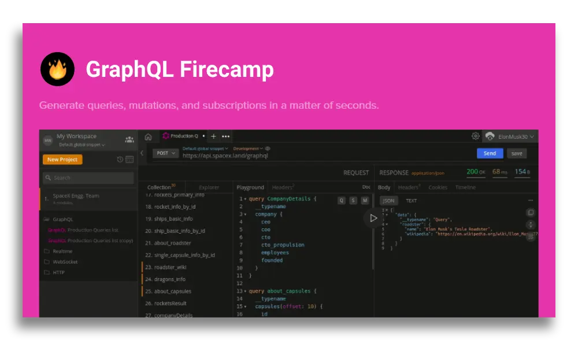The image size is (578, 347).
Task: Open the POST method dropdown
Action: click(165, 153)
